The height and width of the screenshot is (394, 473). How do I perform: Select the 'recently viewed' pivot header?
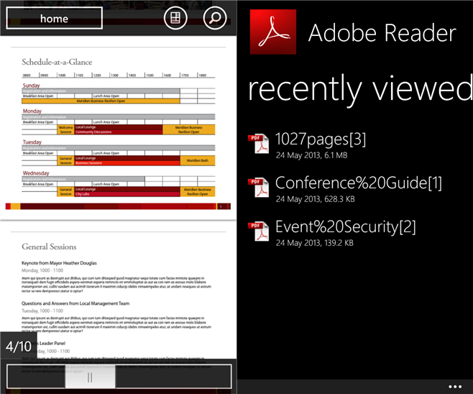click(360, 89)
